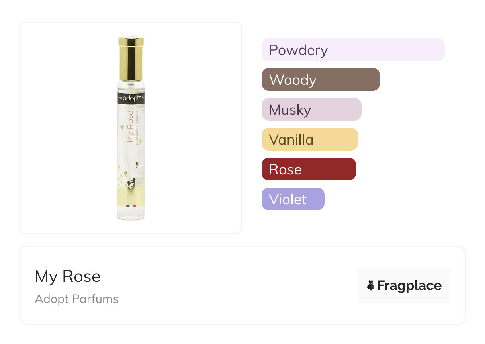
Task: Select the Powdery accord bar
Action: click(x=353, y=50)
